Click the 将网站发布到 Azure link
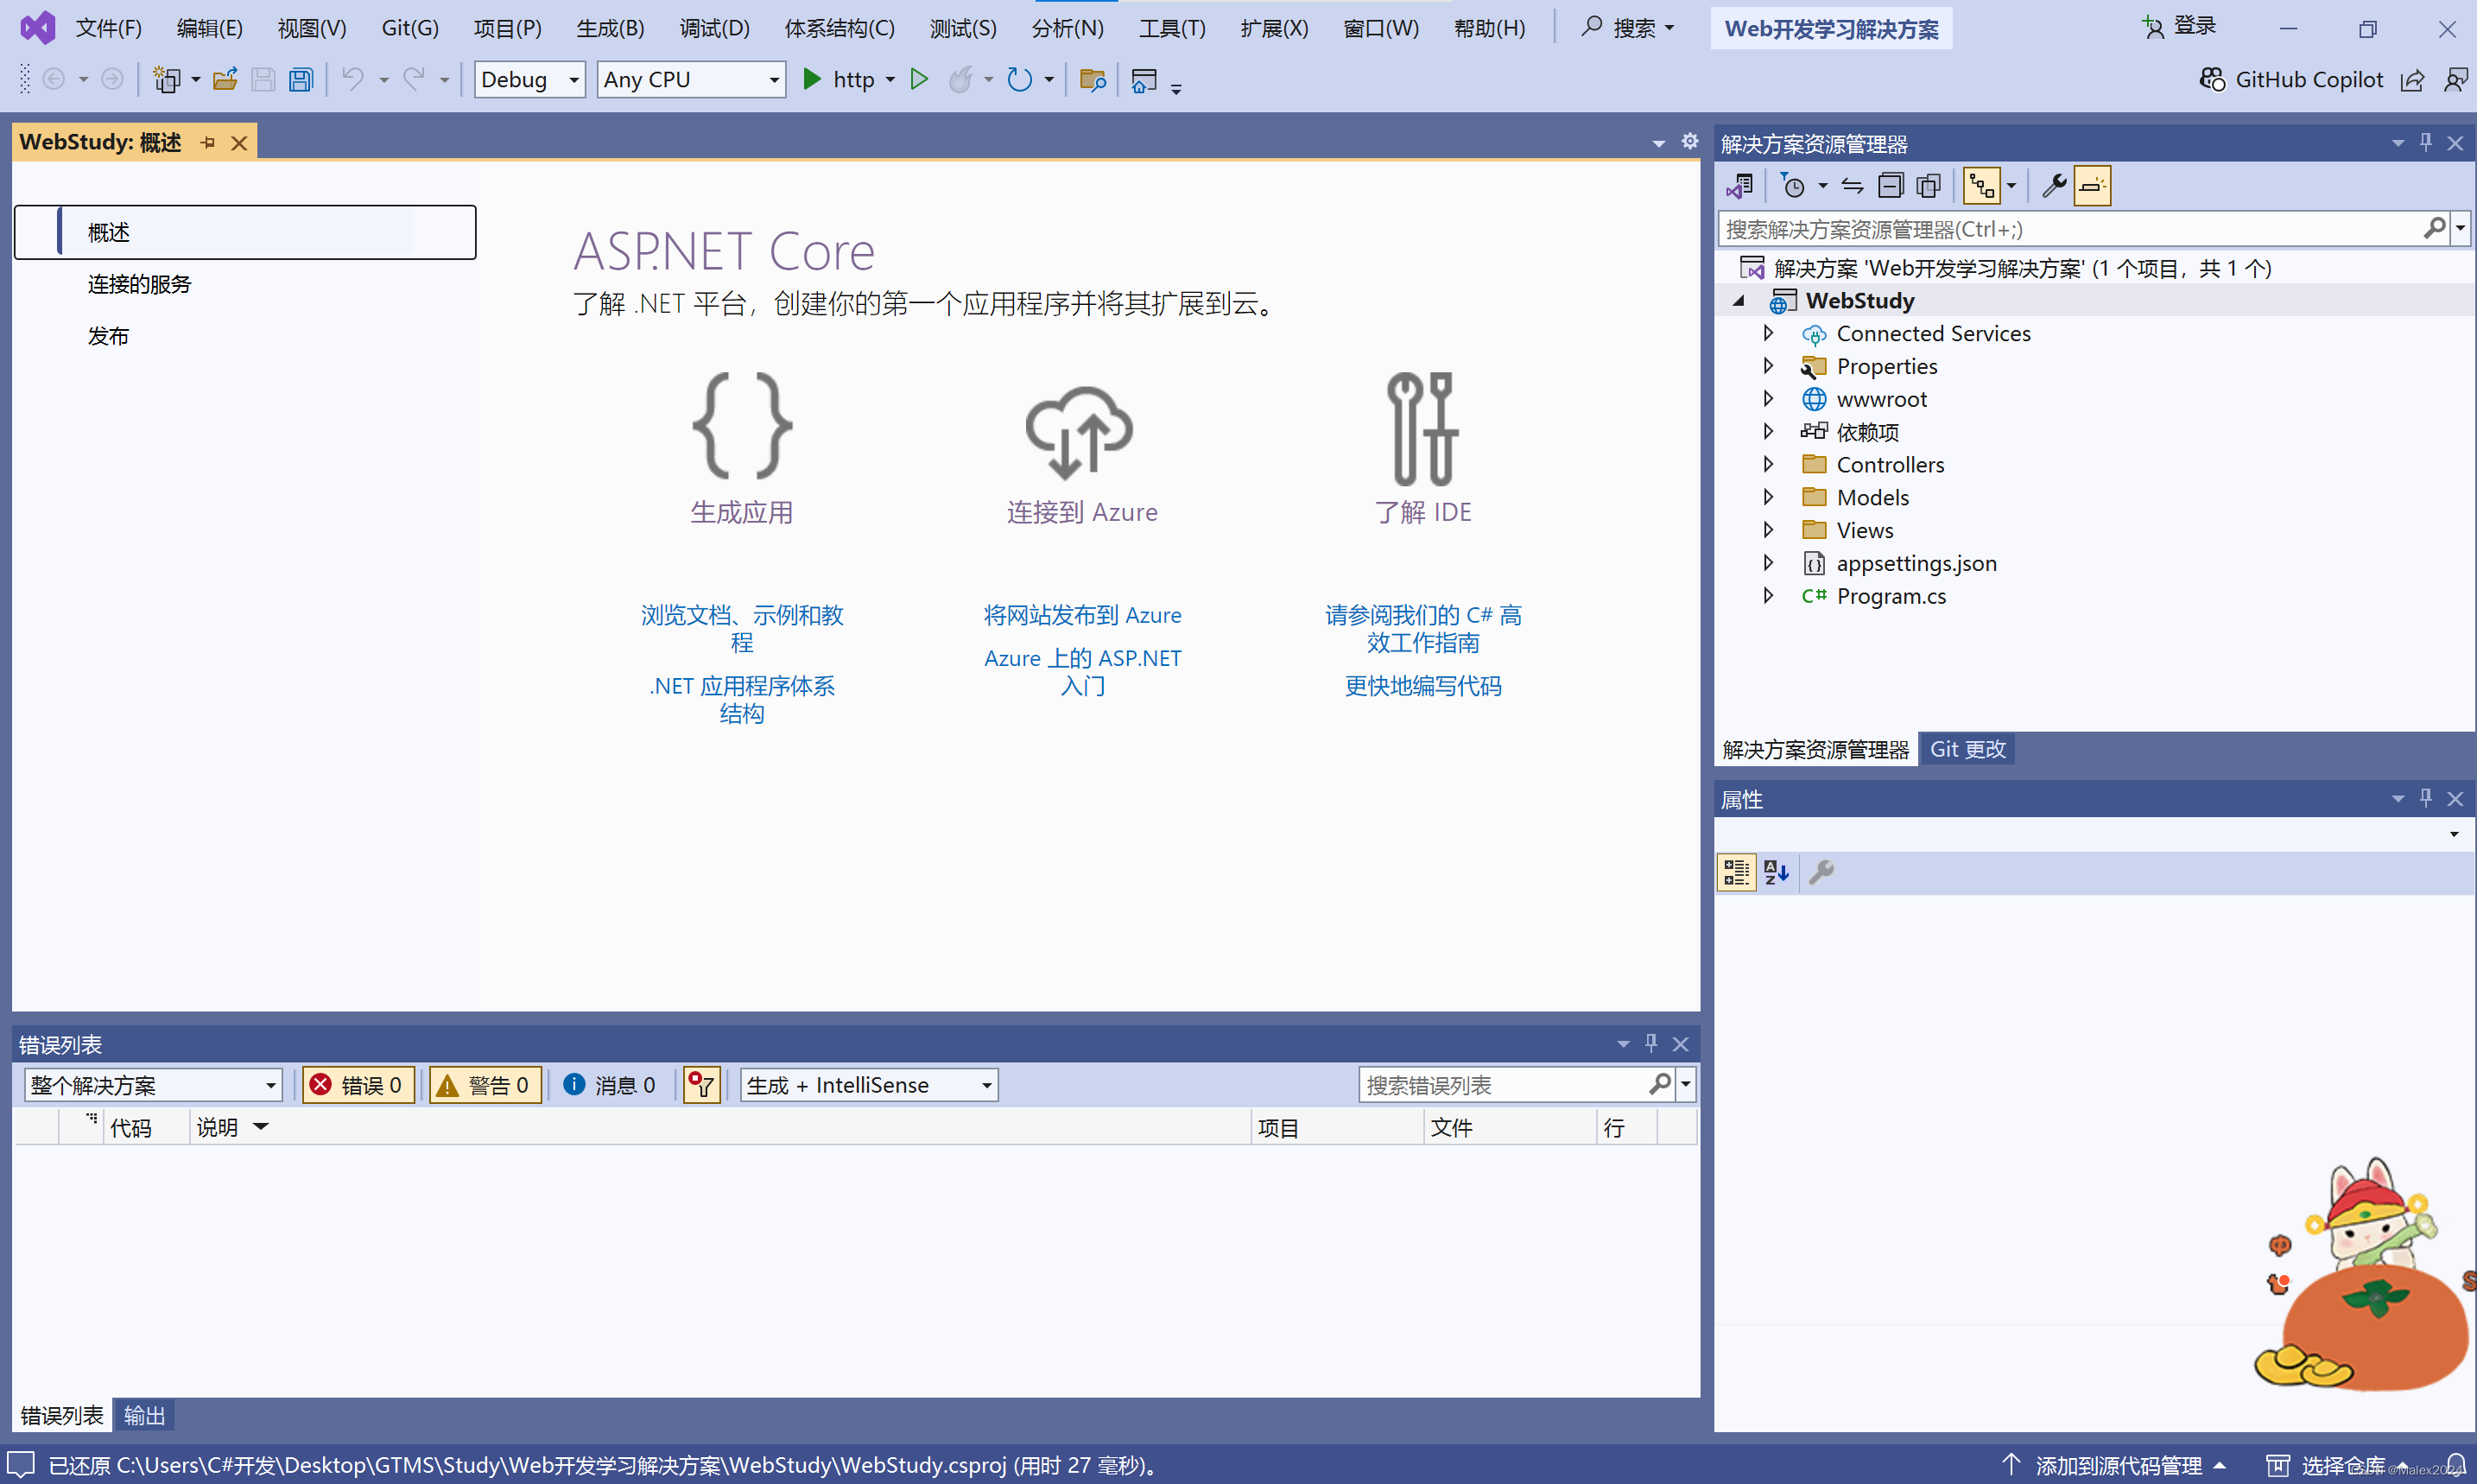The image size is (2477, 1484). 1081,615
